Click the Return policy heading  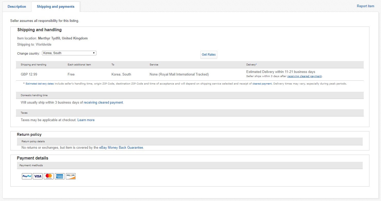[x=29, y=135]
